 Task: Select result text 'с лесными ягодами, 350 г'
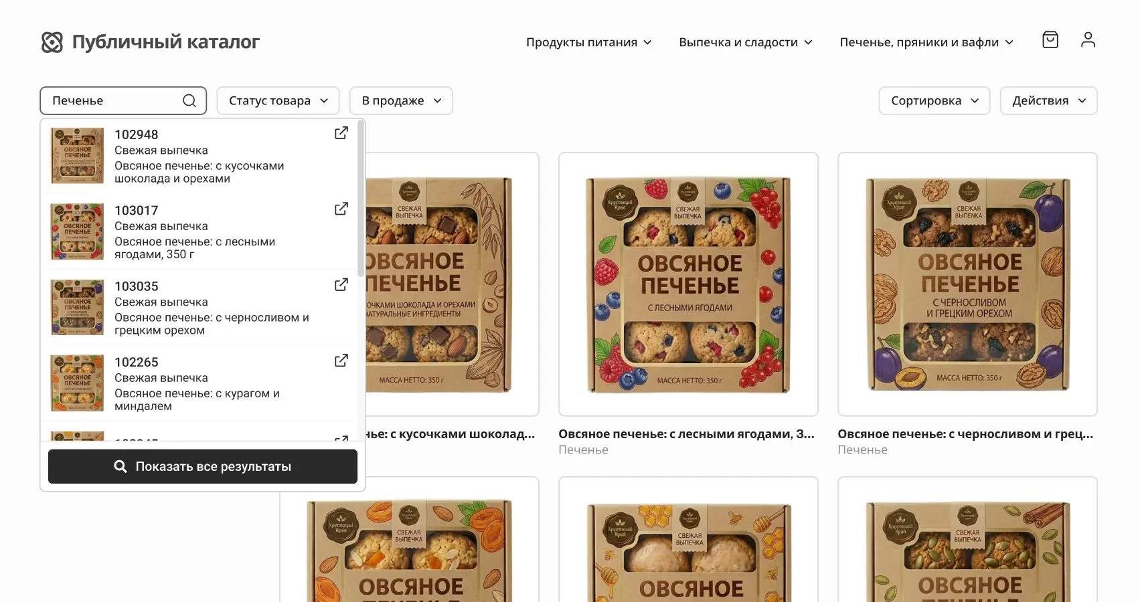tap(195, 247)
